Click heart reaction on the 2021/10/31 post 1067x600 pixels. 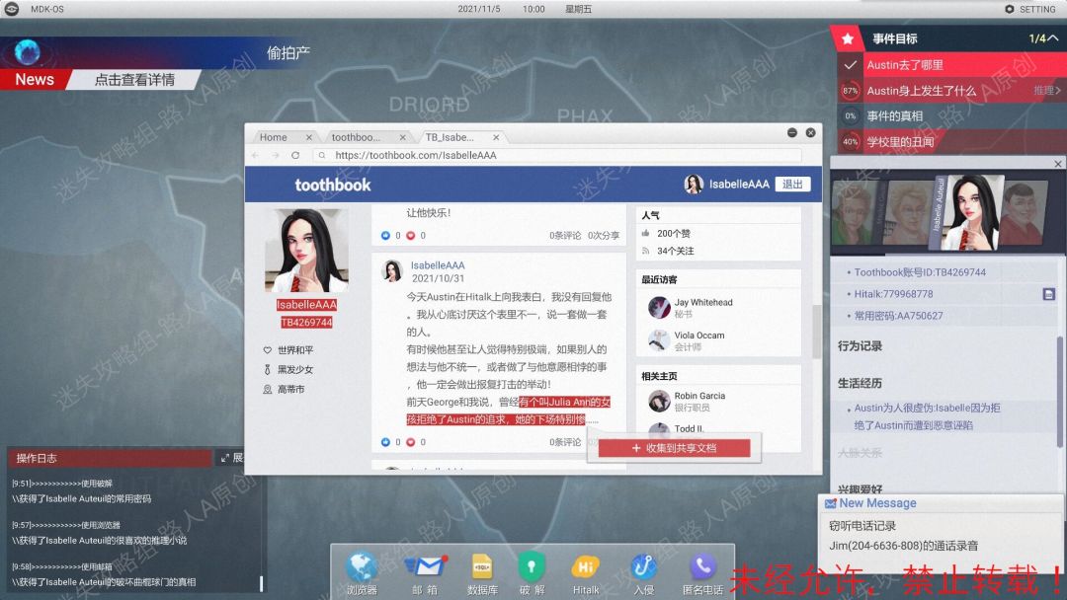[x=410, y=442]
